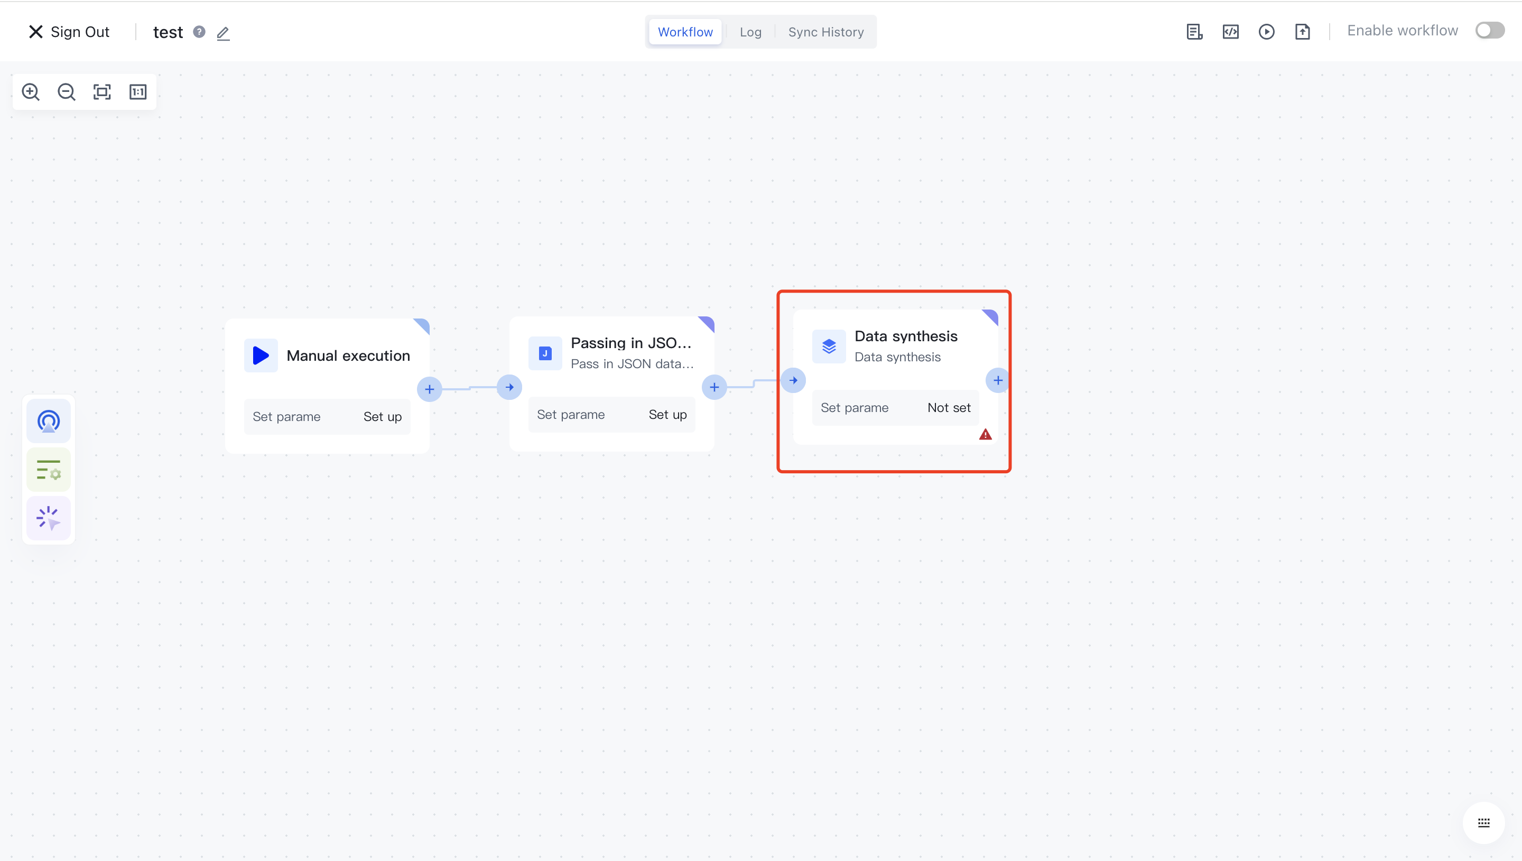Click Sign Out button
This screenshot has width=1522, height=861.
pos(69,32)
